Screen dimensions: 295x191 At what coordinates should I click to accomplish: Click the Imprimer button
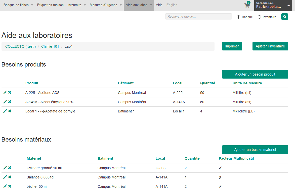coord(232,46)
